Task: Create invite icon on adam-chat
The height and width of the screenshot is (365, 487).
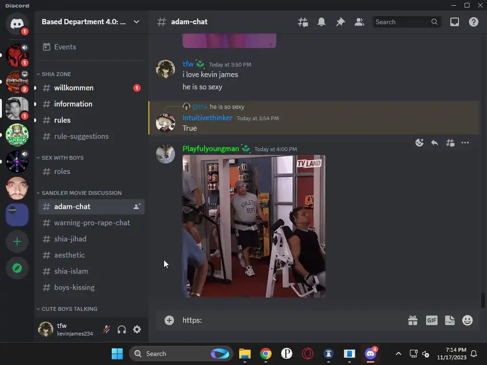Action: tap(137, 206)
